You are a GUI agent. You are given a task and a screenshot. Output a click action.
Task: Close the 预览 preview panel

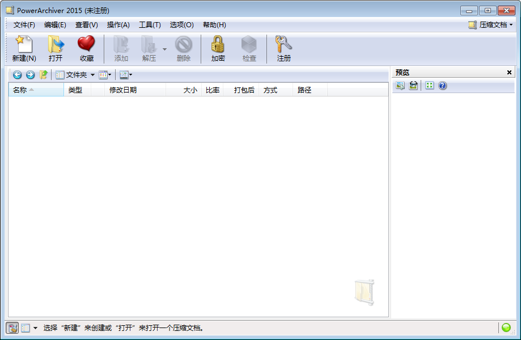tap(509, 72)
